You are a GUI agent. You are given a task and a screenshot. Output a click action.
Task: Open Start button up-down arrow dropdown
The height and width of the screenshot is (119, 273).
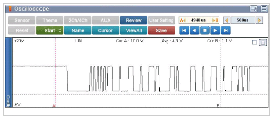pos(60,30)
